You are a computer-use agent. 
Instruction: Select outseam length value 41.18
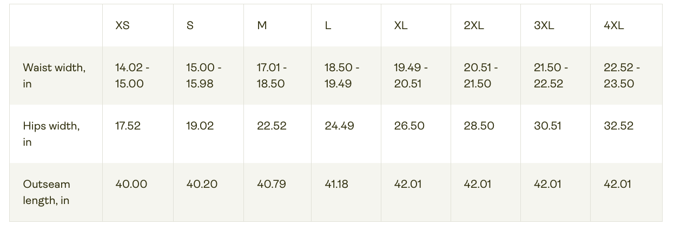click(x=336, y=184)
